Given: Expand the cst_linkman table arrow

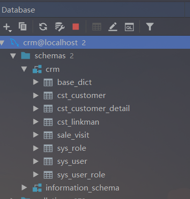Looking at the screenshot, I should point(36,122).
